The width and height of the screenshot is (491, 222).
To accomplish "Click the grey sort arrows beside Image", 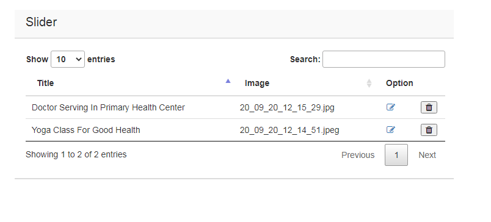I will 369,83.
